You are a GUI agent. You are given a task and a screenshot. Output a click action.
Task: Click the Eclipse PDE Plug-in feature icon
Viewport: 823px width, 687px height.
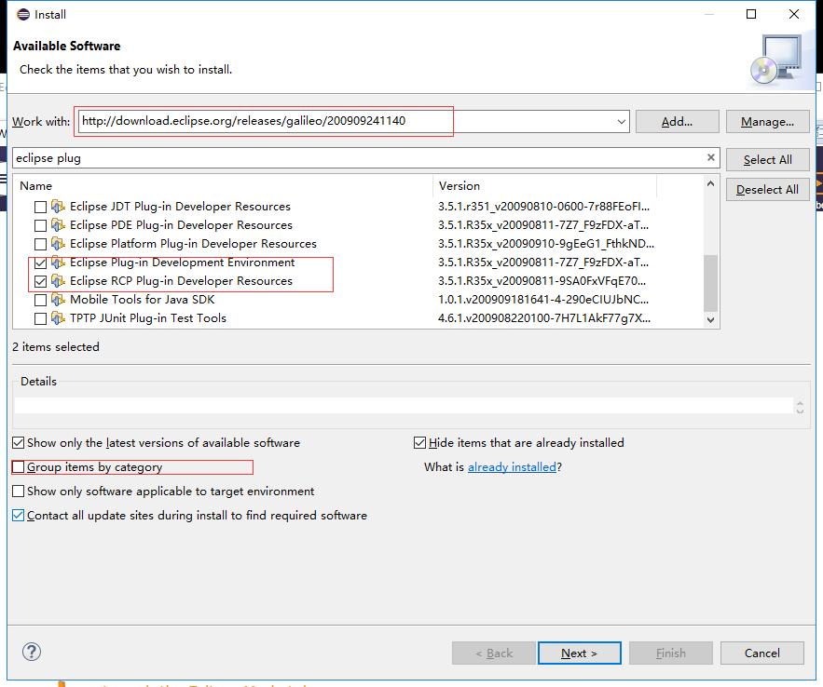56,224
